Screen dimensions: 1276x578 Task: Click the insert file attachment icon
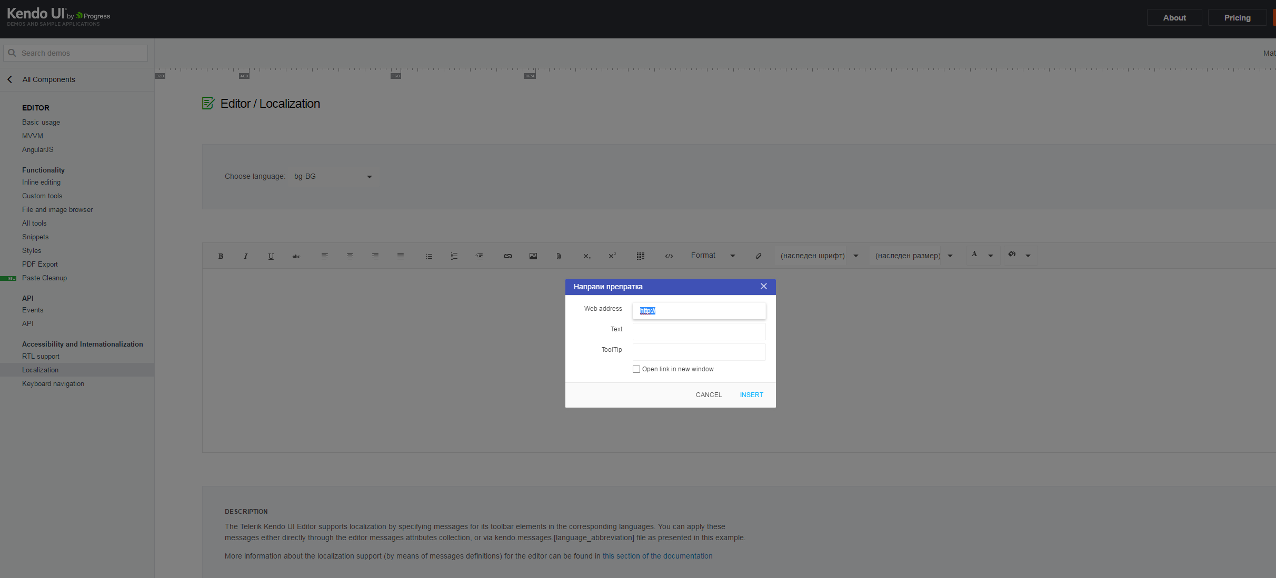point(559,256)
